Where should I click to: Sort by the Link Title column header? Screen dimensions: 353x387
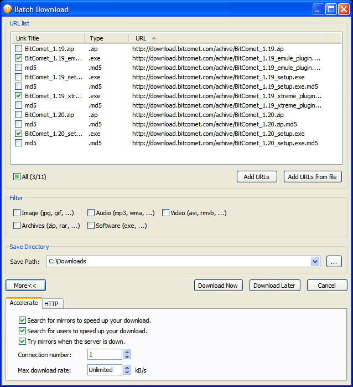click(x=48, y=38)
